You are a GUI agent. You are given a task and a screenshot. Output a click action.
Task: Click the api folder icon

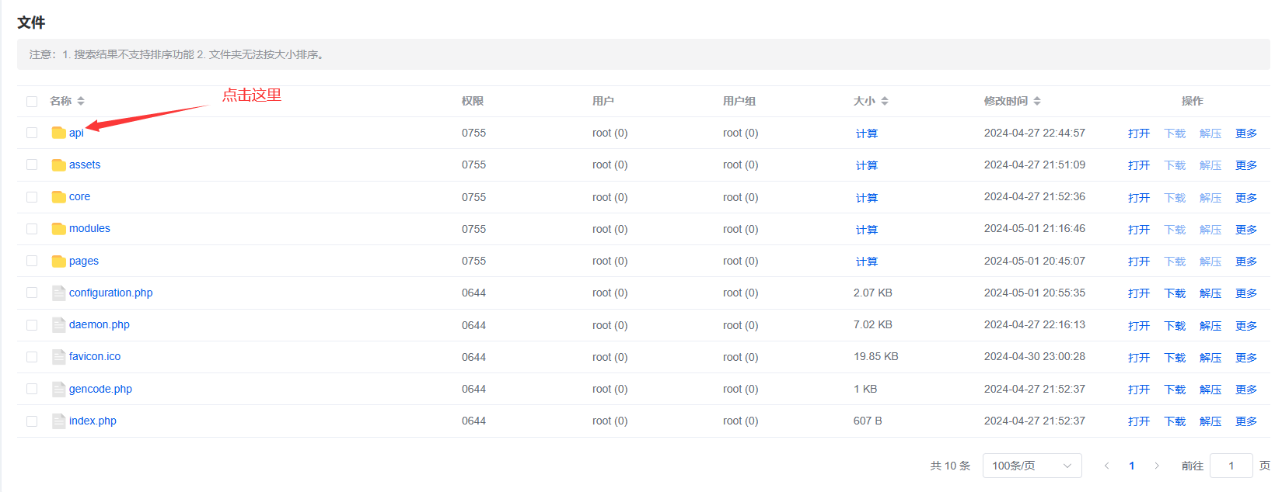point(58,133)
